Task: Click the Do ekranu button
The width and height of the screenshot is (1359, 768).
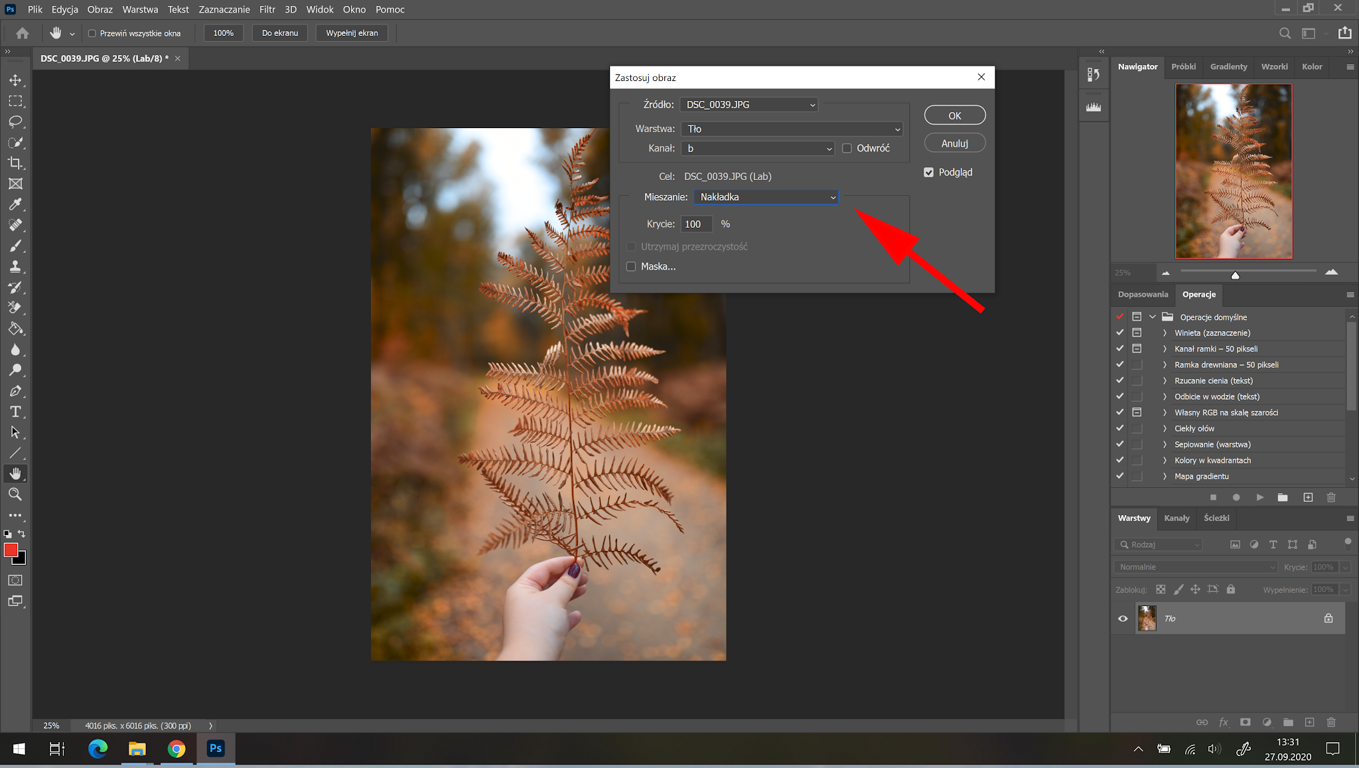Action: (x=280, y=33)
